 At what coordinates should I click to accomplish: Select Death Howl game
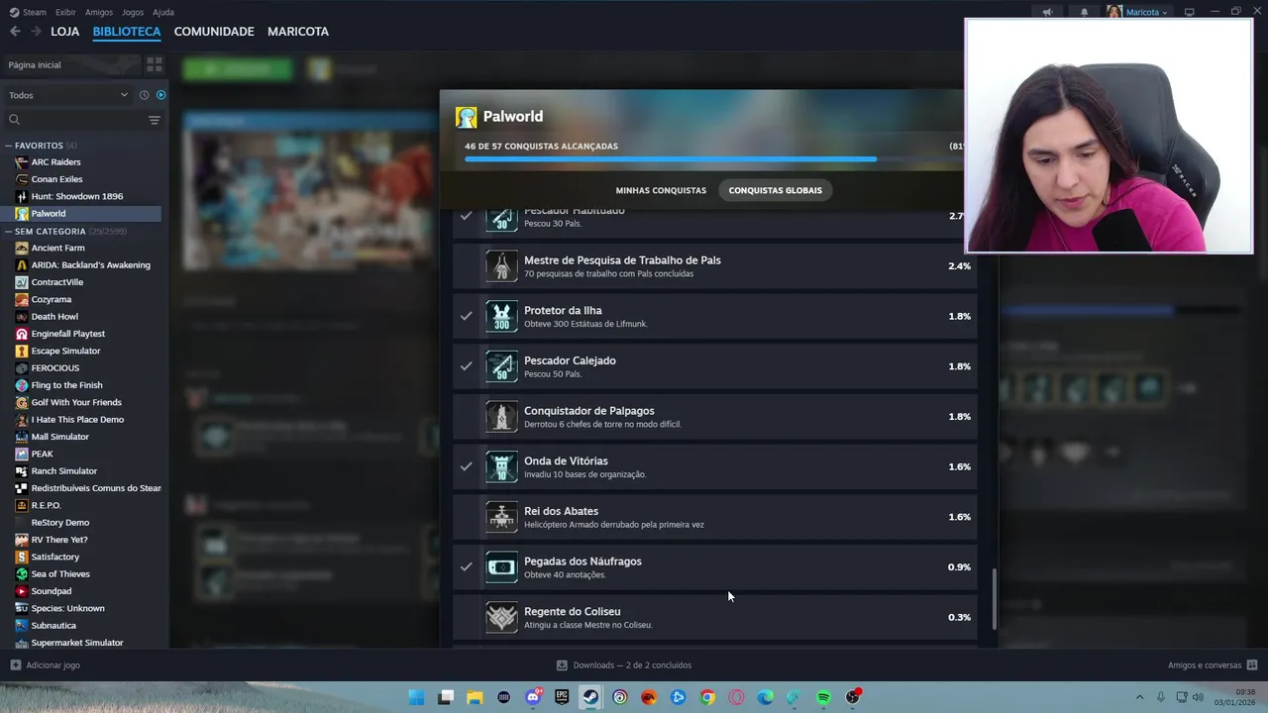(54, 317)
